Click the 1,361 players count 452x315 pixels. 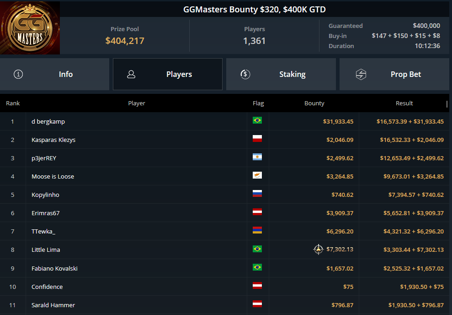(x=254, y=41)
